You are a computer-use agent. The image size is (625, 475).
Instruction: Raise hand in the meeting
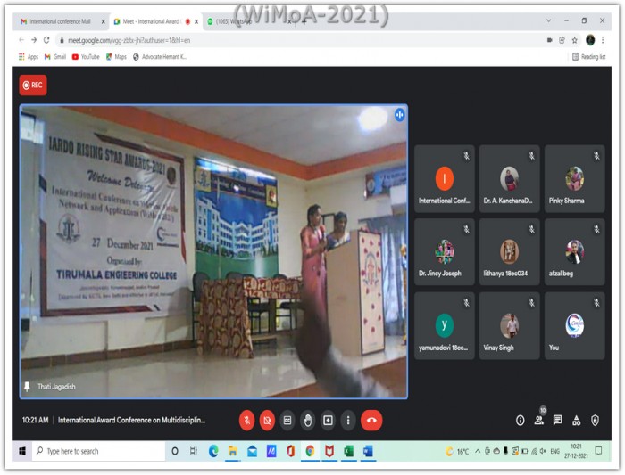307,420
